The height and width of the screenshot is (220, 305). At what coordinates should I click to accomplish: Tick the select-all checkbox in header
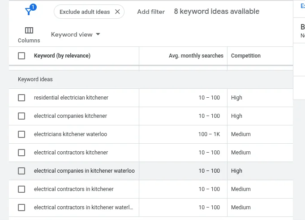(x=21, y=56)
